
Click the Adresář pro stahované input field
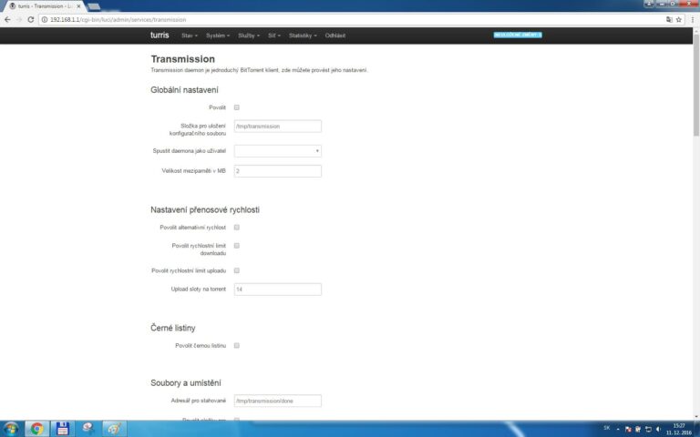point(278,401)
